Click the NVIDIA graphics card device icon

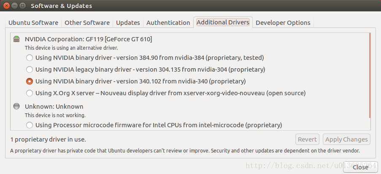[x=16, y=39]
